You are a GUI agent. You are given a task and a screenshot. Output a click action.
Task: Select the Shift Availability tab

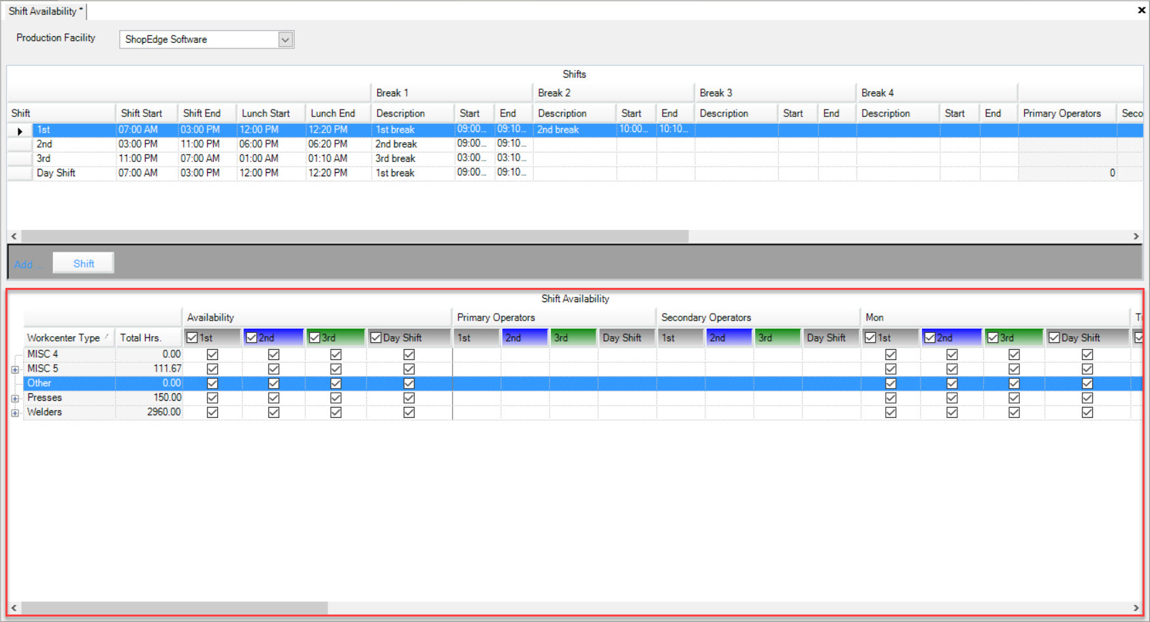tap(46, 11)
